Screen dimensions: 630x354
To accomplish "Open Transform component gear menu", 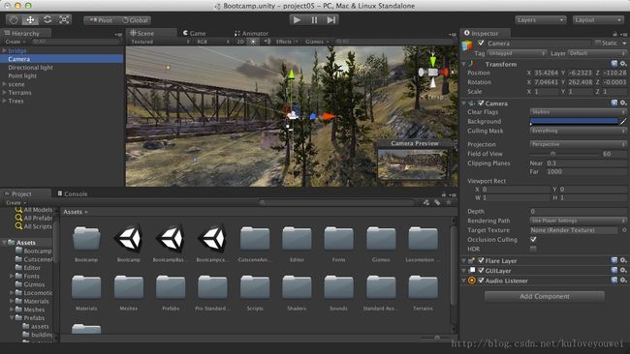I will tap(623, 64).
